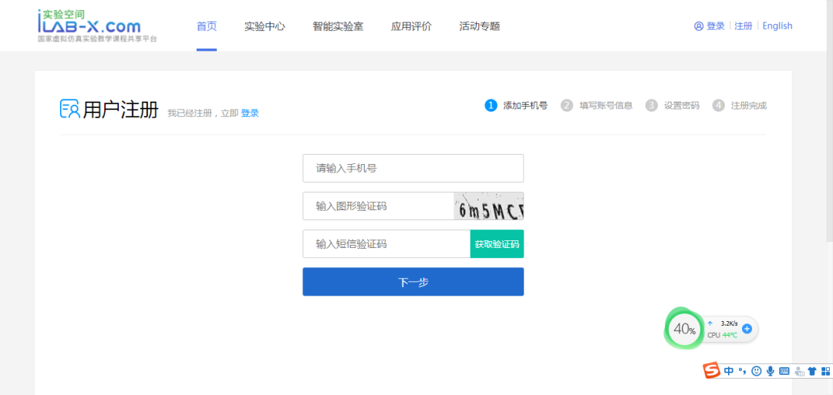
Task: Click the 登录 link in header
Action: (x=716, y=26)
